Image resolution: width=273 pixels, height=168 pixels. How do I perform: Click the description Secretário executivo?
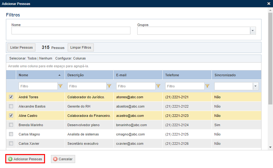pos(83,144)
